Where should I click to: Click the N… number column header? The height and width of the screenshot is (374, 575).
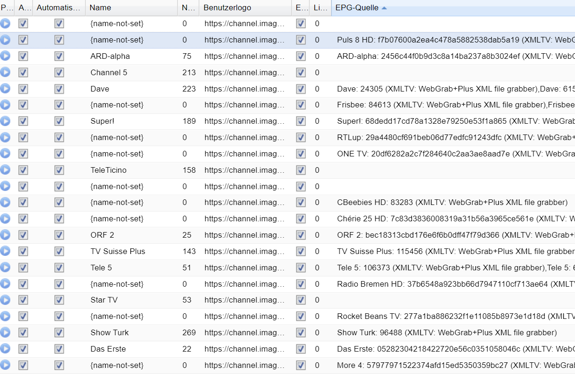point(188,7)
